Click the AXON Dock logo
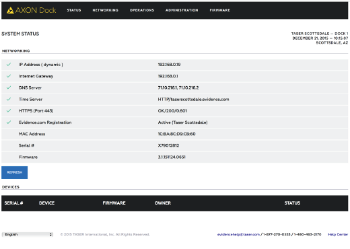The width and height of the screenshot is (350, 249). (x=31, y=10)
